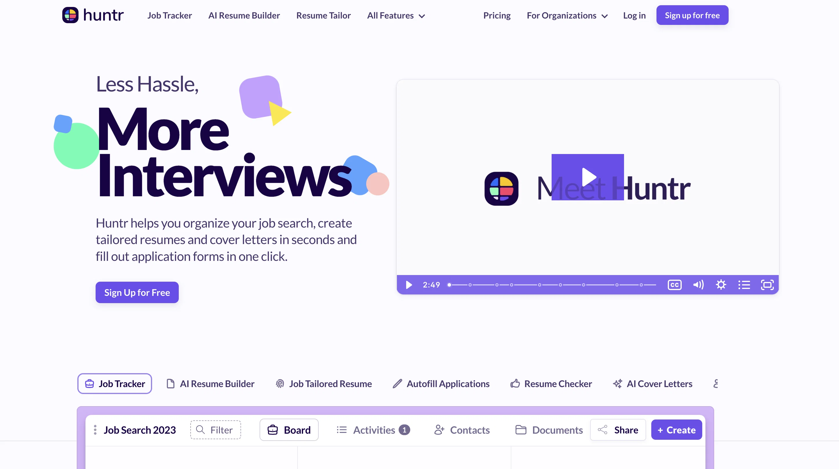Screen dimensions: 839x469
Task: Select the AI Cover Letters tab
Action: pos(653,384)
